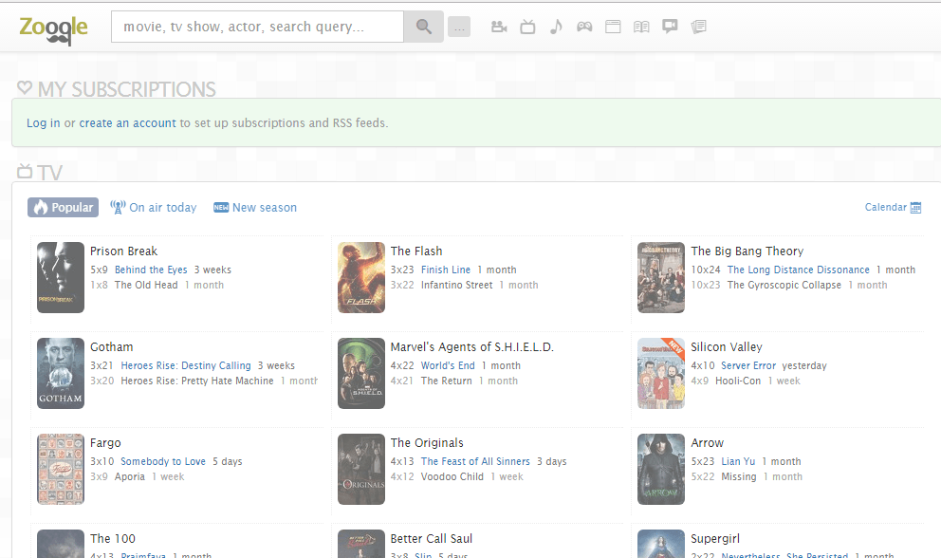Open the Silicon Valley show title
This screenshot has height=558, width=941.
coord(727,347)
